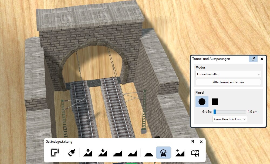The width and height of the screenshot is (270, 164).
Task: Click the Tunnel und Aussparungen title
Action: pos(211,59)
